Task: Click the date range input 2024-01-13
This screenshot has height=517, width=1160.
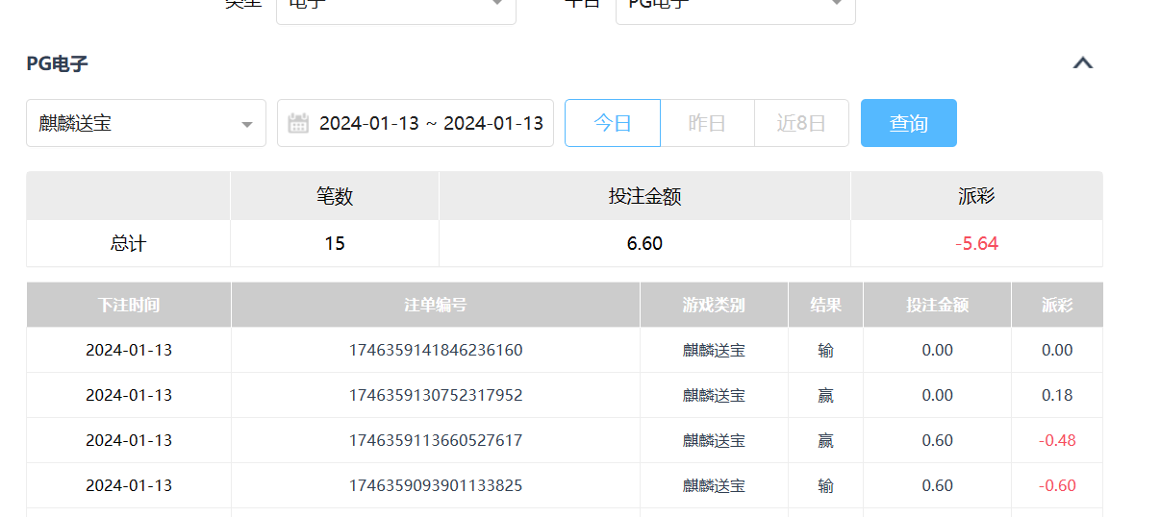Action: coord(430,123)
